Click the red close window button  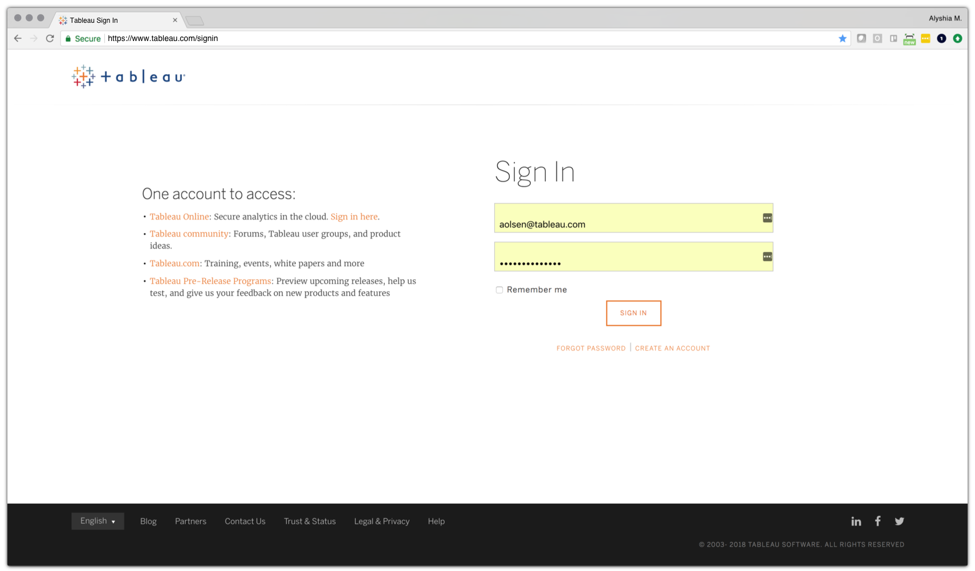(18, 18)
